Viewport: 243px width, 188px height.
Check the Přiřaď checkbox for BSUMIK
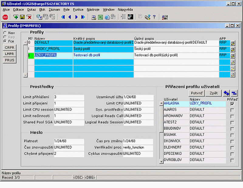[232, 135]
